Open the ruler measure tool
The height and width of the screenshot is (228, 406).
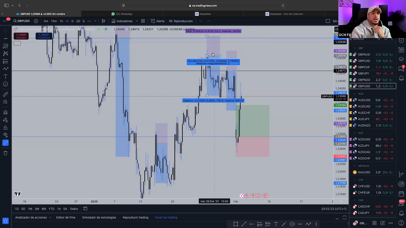pyautogui.click(x=5, y=94)
